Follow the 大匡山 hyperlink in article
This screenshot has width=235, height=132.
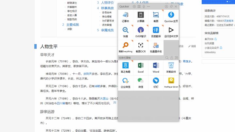click(104, 98)
